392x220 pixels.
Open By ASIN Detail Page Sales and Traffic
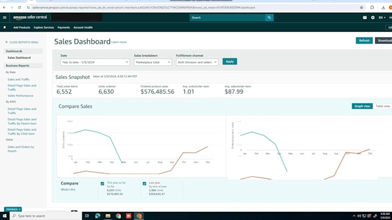pyautogui.click(x=22, y=111)
